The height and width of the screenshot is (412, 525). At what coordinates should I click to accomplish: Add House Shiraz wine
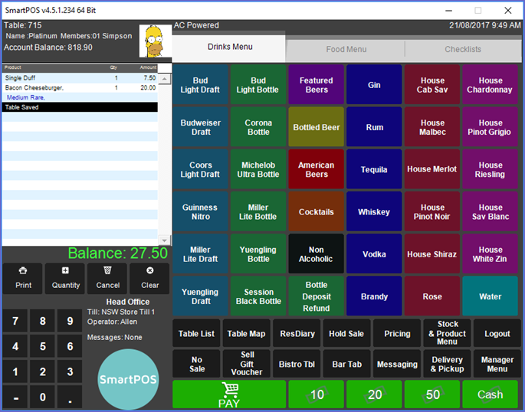432,253
